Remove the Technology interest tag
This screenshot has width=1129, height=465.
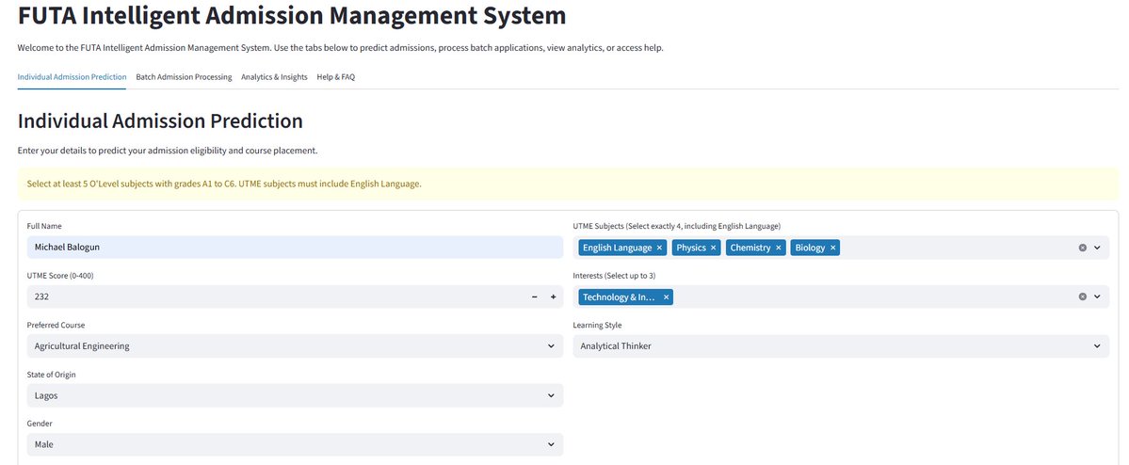(x=666, y=297)
